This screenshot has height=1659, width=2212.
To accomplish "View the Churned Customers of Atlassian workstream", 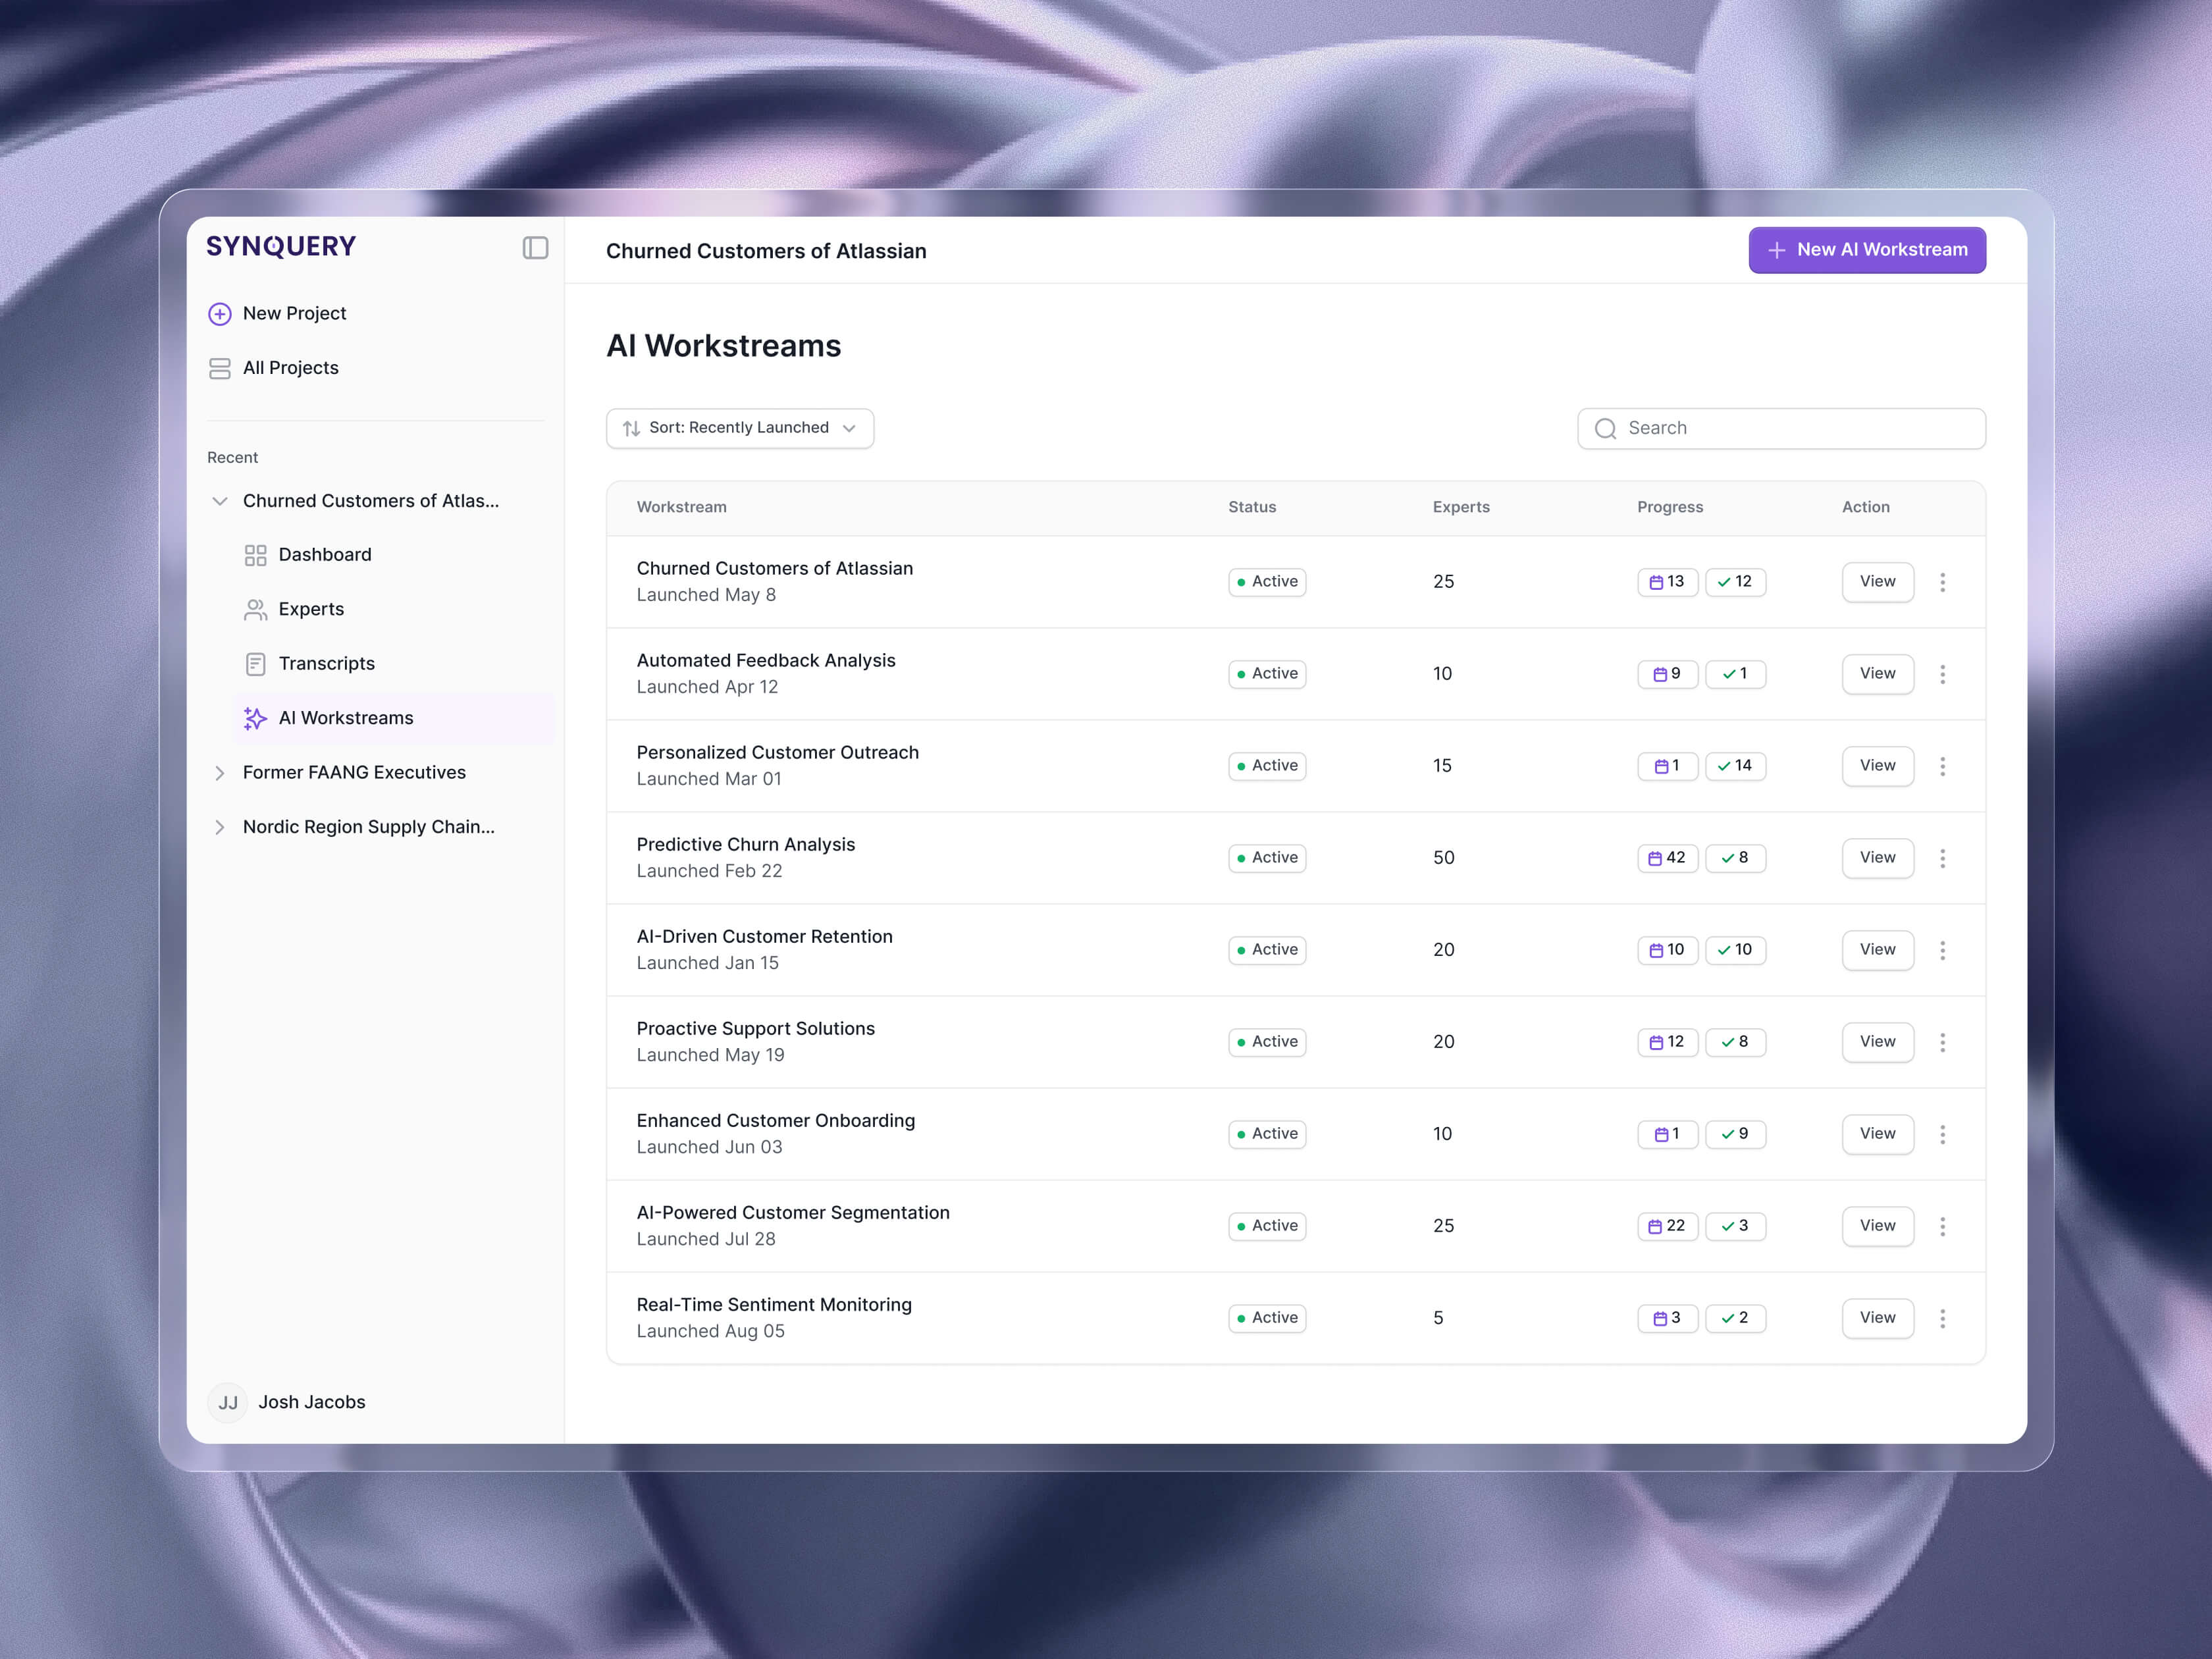I will click(1877, 582).
